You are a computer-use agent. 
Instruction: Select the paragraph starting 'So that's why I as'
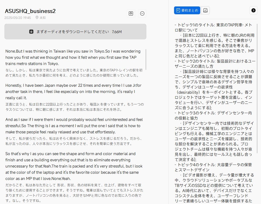tap(74, 166)
